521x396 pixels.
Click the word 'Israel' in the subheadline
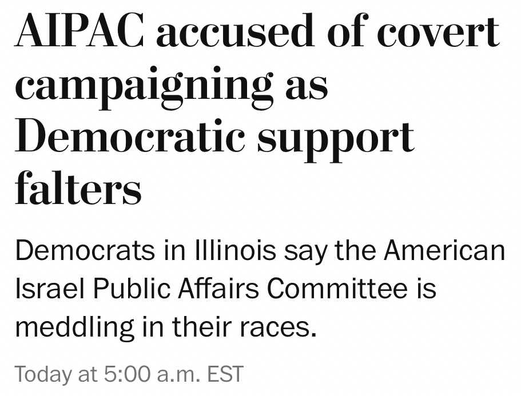pos(50,289)
